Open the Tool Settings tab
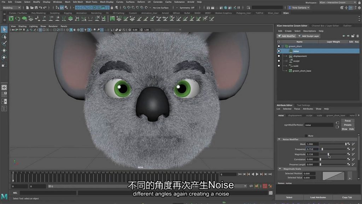 [303, 105]
